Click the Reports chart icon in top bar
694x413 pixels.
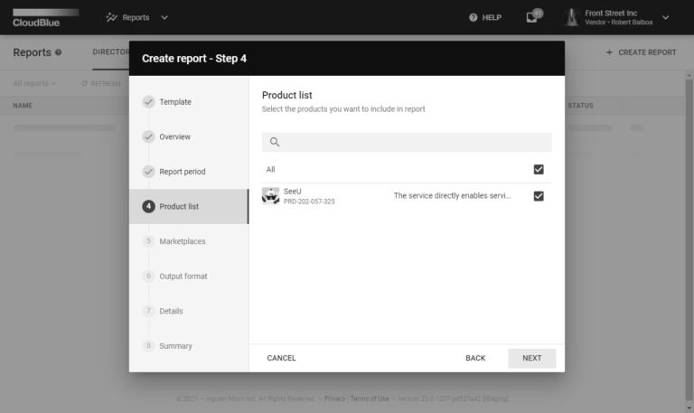pyautogui.click(x=111, y=17)
